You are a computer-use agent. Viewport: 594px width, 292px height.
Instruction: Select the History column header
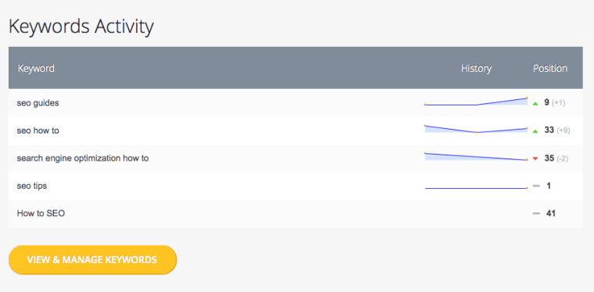[x=476, y=69]
